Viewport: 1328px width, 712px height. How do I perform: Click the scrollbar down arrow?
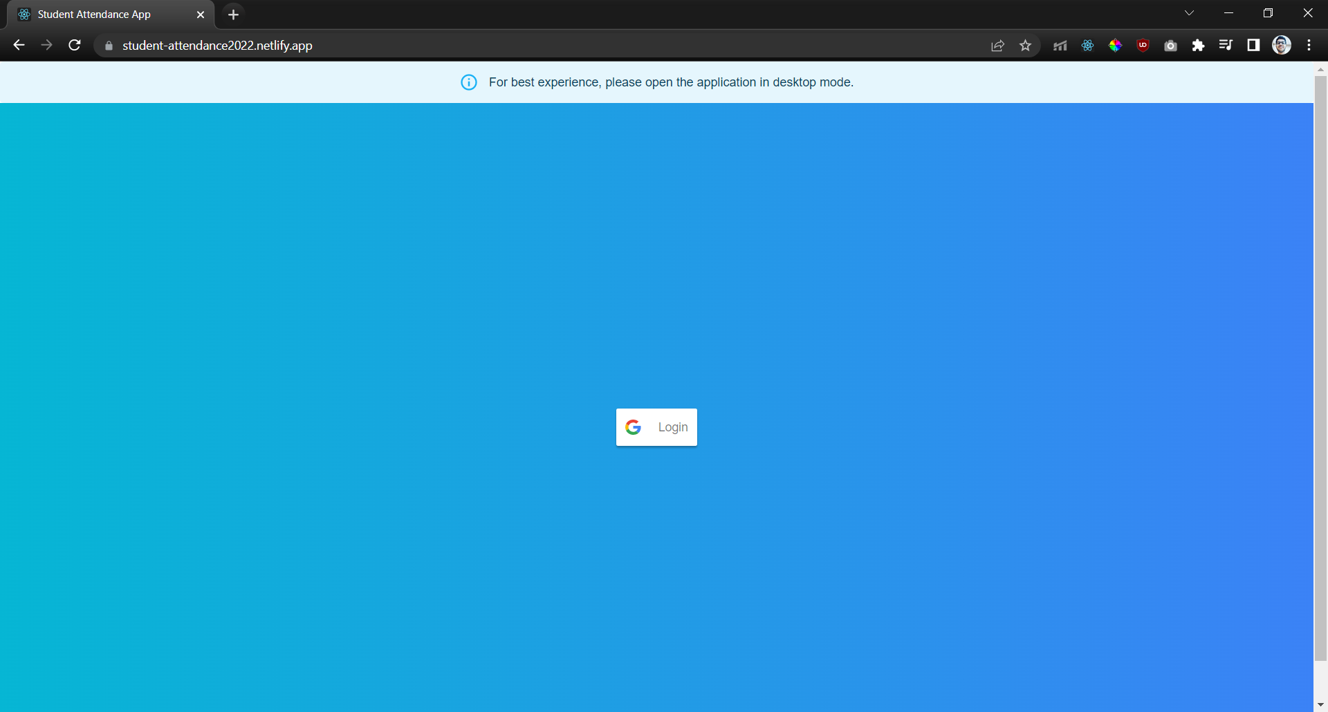pos(1320,703)
